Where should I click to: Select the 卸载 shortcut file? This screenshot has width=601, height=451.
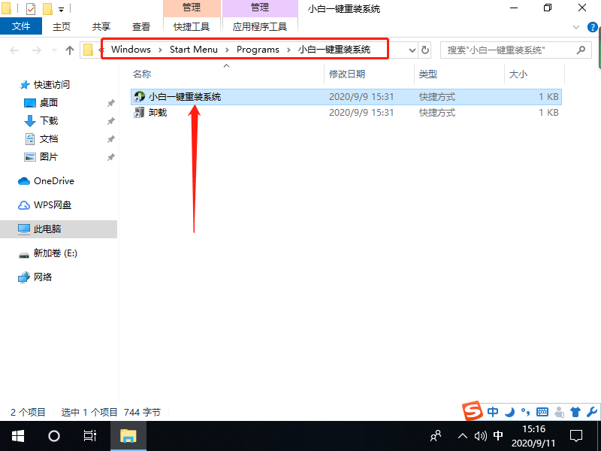pyautogui.click(x=346, y=112)
